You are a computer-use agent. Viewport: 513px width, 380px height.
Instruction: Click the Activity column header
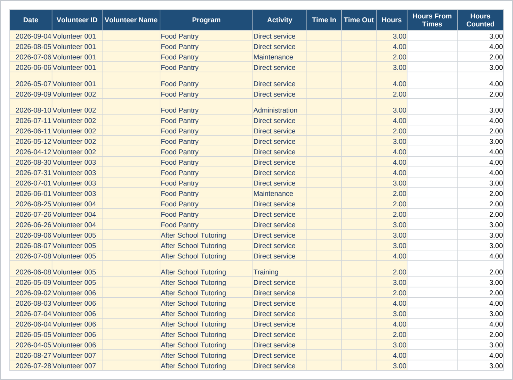pyautogui.click(x=280, y=20)
